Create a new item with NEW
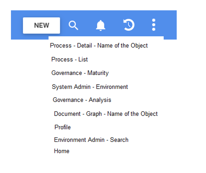Viewport: 206px width, 173px height. click(x=41, y=25)
